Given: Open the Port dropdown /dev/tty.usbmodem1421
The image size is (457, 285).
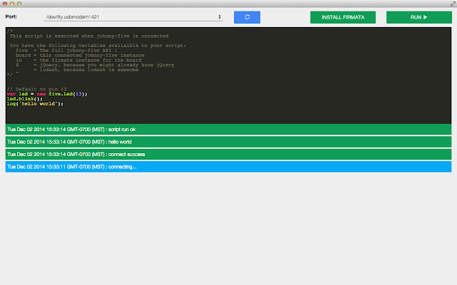Looking at the screenshot, I should pos(134,17).
